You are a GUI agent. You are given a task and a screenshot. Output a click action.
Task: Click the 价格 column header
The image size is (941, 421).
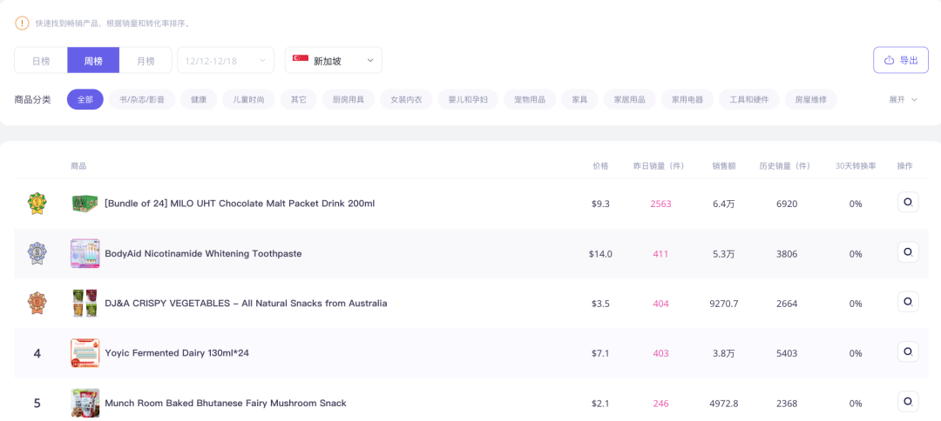pos(600,166)
